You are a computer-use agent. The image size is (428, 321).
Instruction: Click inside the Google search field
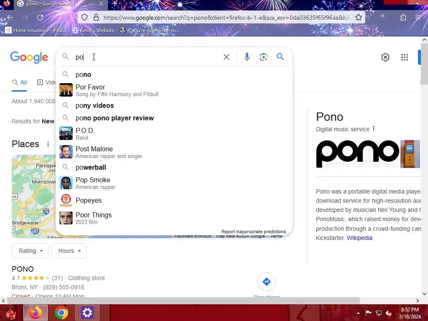pyautogui.click(x=148, y=57)
